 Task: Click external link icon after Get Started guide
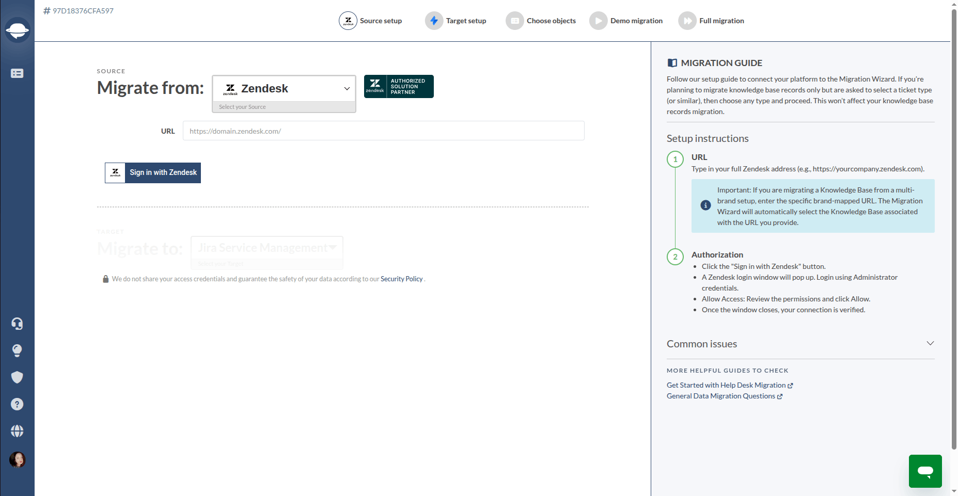[790, 386]
